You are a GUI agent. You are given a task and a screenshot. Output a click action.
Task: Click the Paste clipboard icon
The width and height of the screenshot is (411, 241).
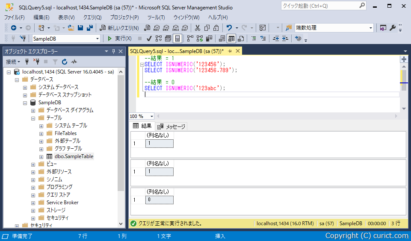tap(216, 28)
